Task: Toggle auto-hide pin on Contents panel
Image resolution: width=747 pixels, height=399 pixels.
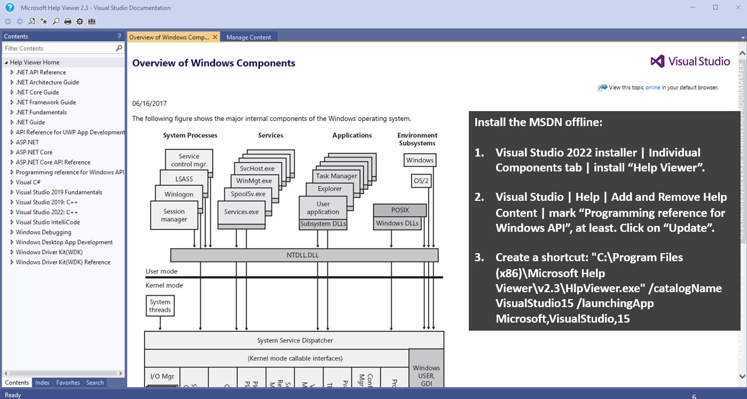Action: pyautogui.click(x=120, y=36)
